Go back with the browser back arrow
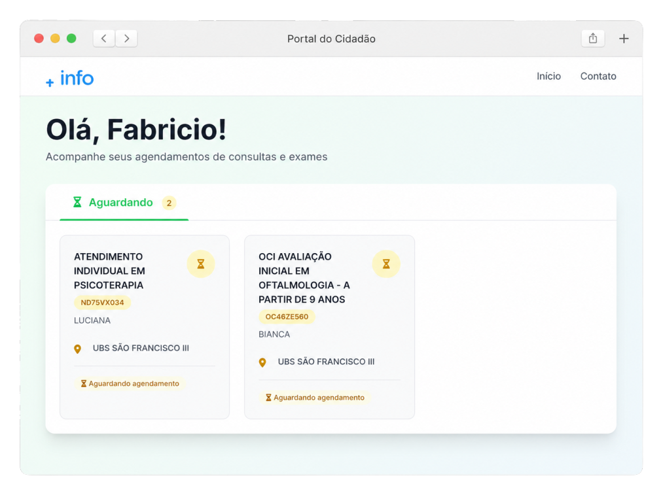 pyautogui.click(x=104, y=39)
